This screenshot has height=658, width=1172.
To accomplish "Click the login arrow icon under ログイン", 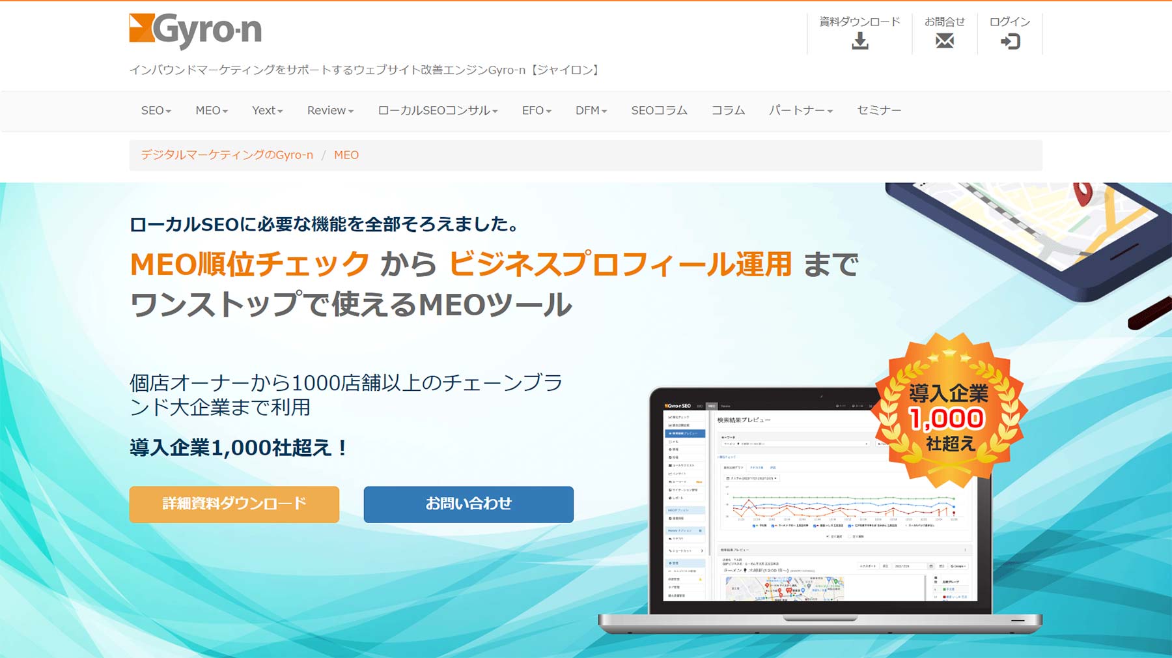I will click(1010, 42).
